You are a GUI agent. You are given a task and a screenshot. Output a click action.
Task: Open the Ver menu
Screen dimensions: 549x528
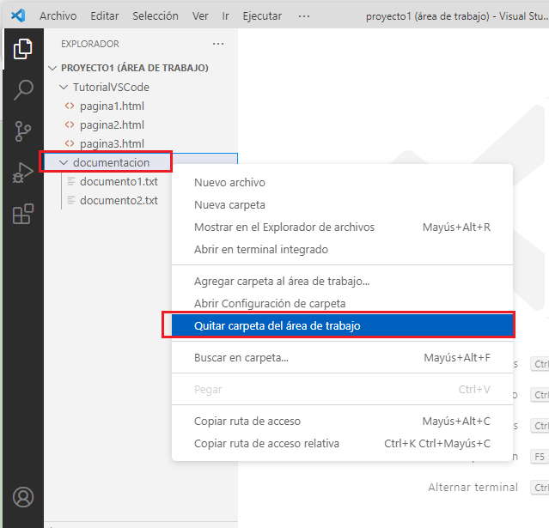pyautogui.click(x=200, y=16)
